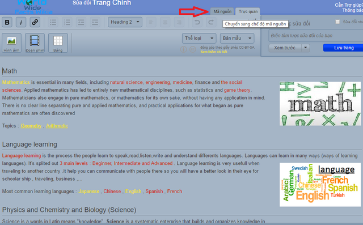Switch to the Trực quan tab
This screenshot has height=225, width=363.
[248, 11]
